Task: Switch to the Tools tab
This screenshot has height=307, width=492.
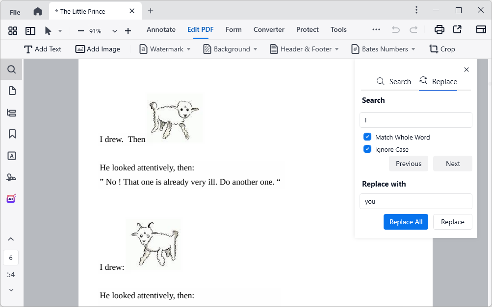Action: click(338, 29)
